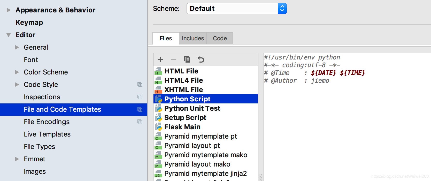Expand the Appearance & Behavior section
This screenshot has width=431, height=181.
[9, 10]
